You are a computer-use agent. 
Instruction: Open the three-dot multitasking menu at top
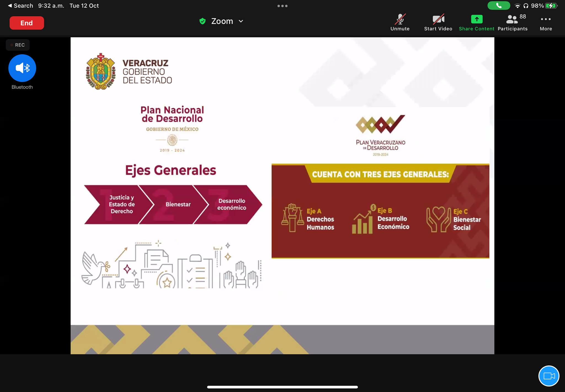(x=282, y=6)
